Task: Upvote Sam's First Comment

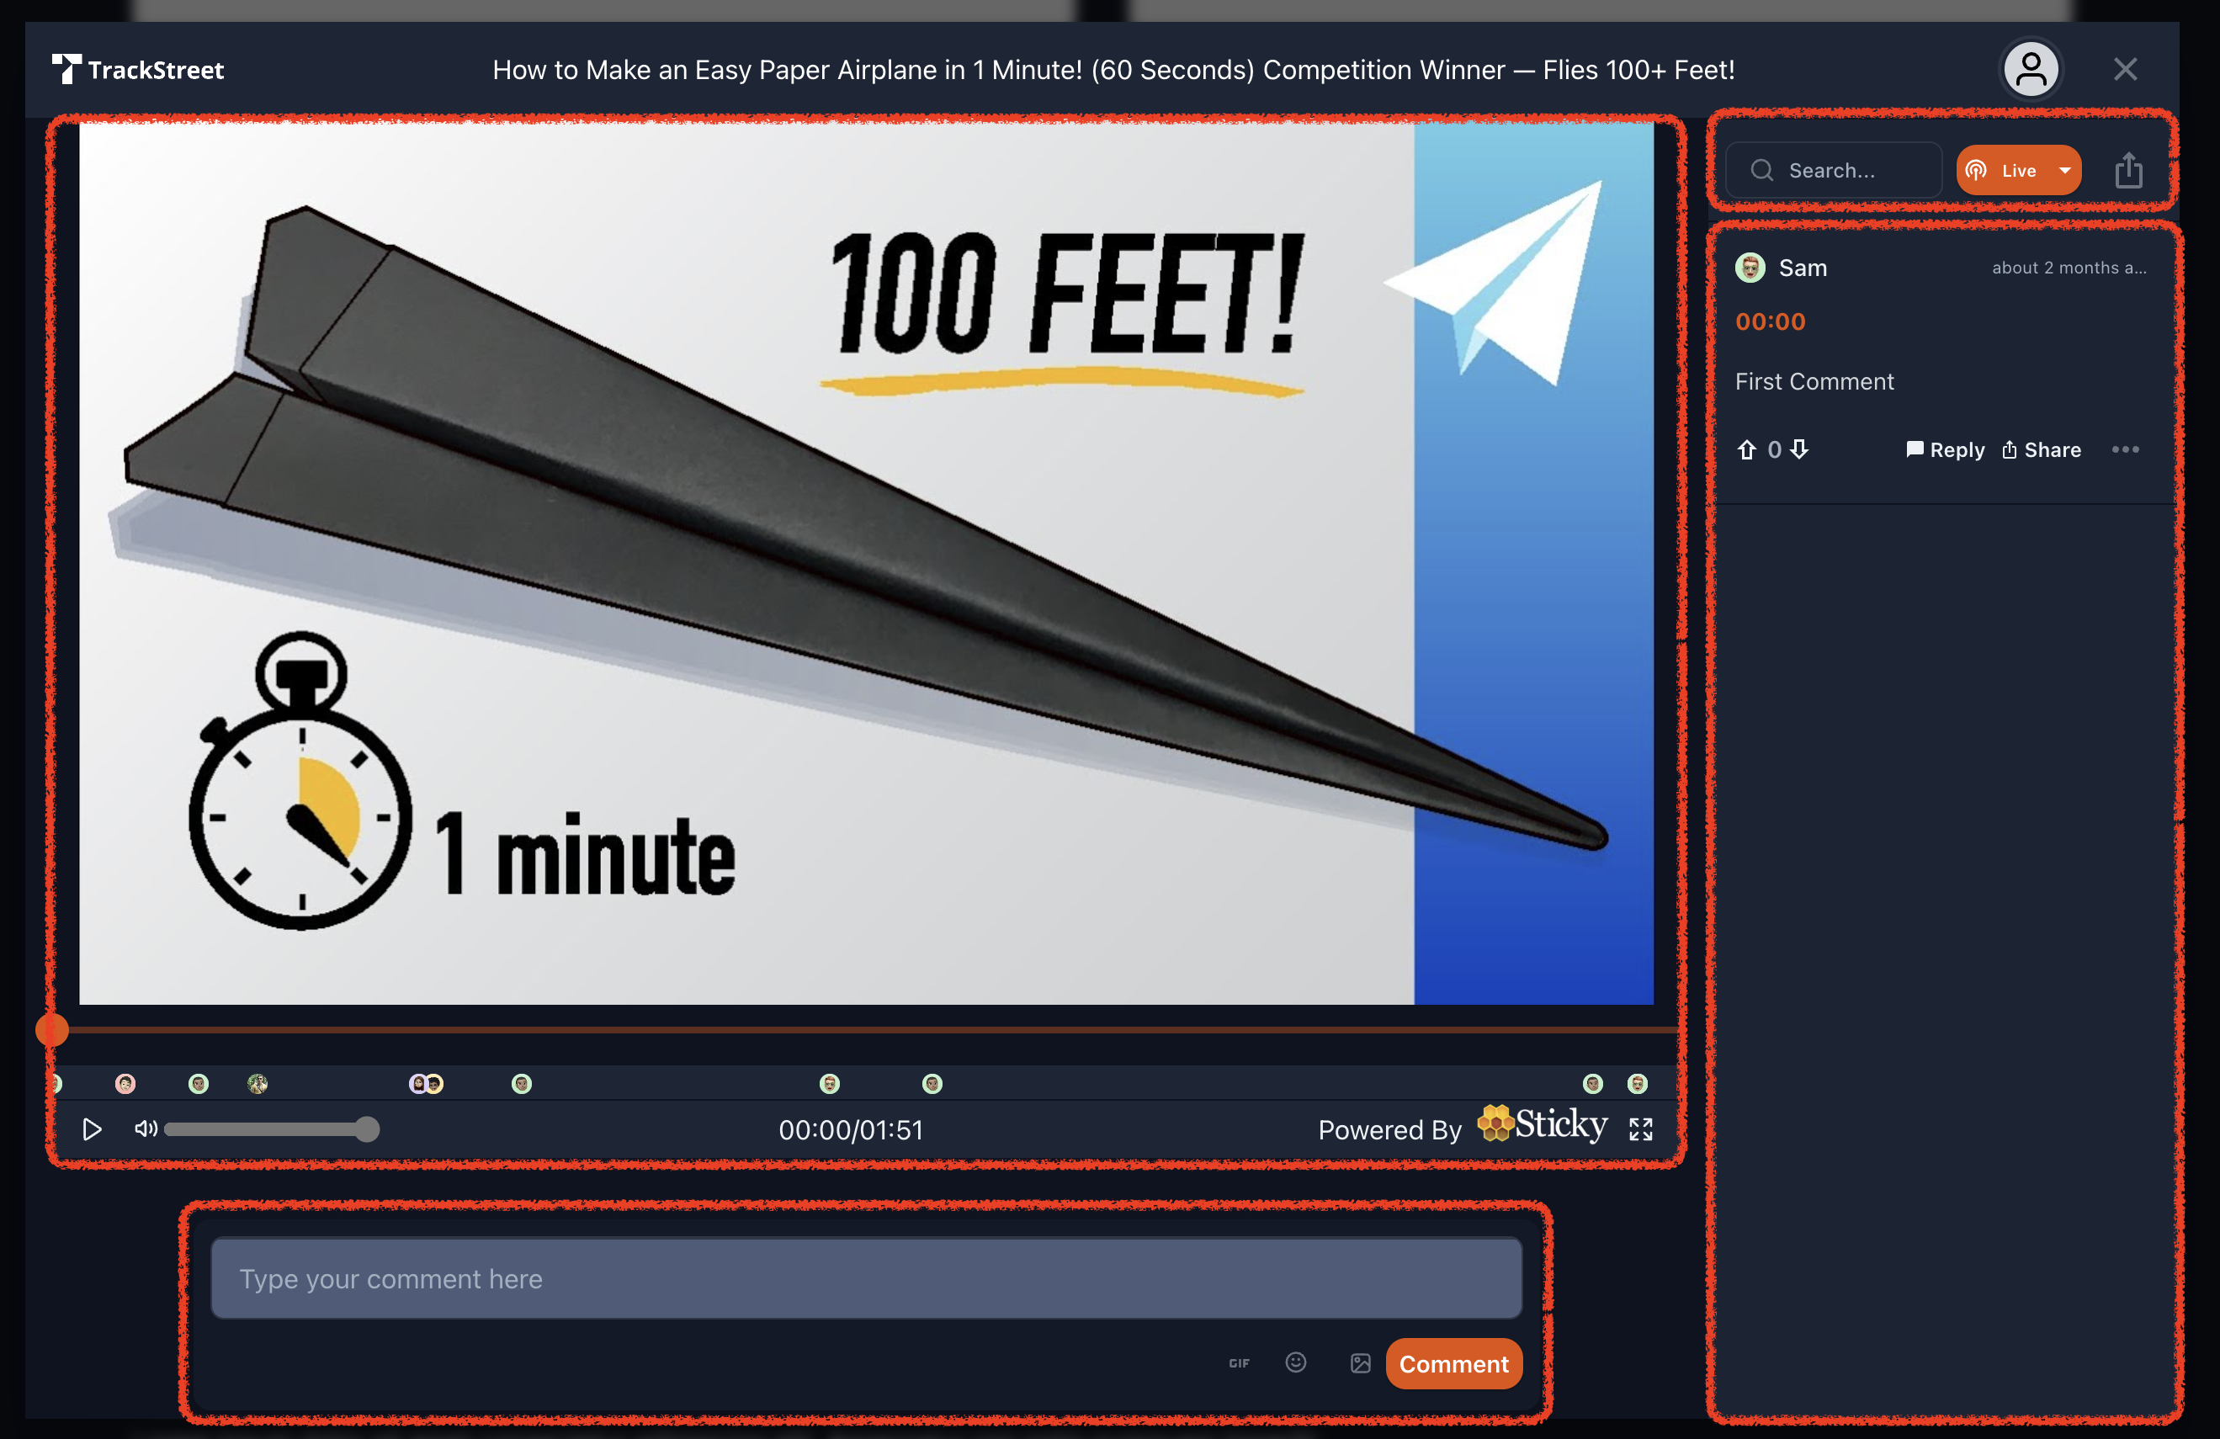Action: click(1746, 449)
